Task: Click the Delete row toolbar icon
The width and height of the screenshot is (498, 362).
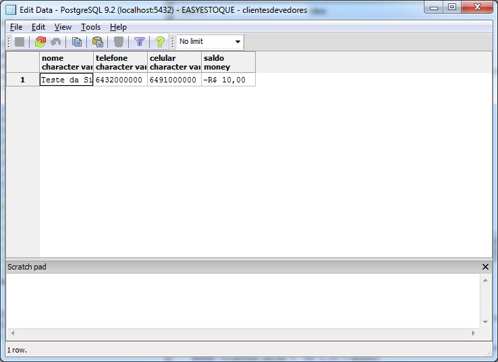Action: (119, 42)
